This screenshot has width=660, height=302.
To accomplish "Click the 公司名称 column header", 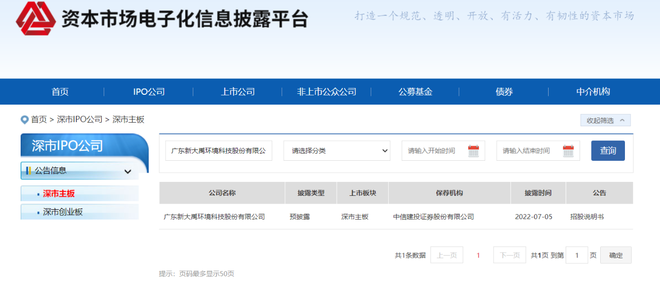I will click(x=222, y=193).
